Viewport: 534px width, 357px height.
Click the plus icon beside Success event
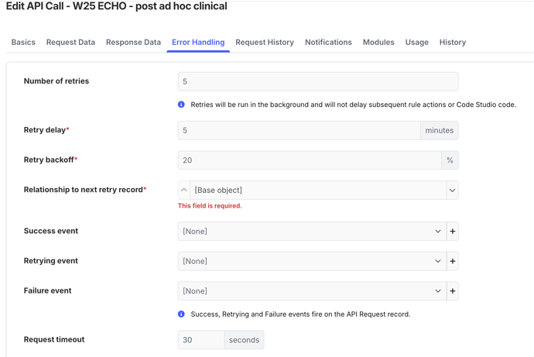(453, 232)
